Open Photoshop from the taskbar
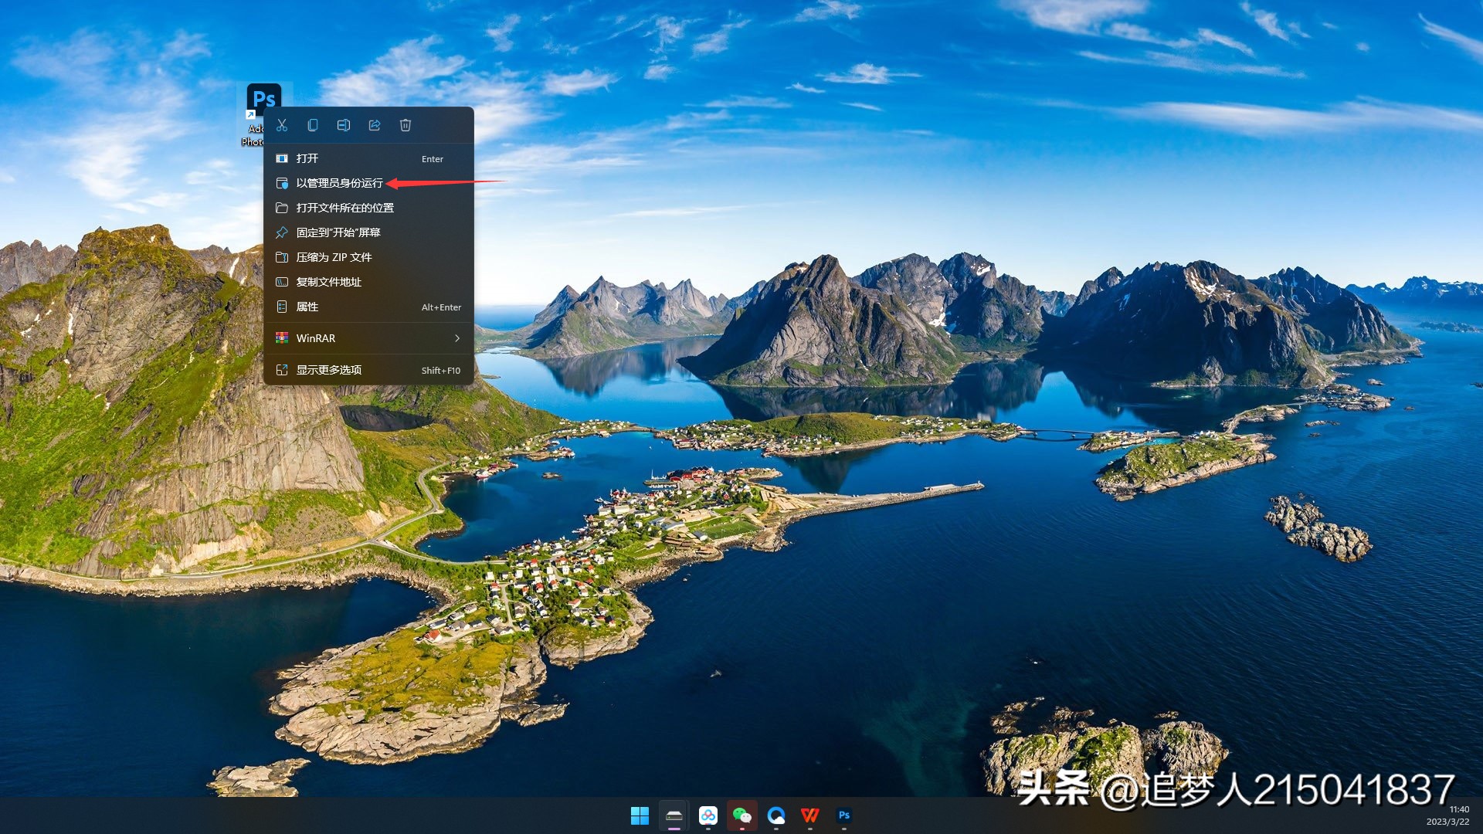Viewport: 1483px width, 834px height. click(844, 815)
